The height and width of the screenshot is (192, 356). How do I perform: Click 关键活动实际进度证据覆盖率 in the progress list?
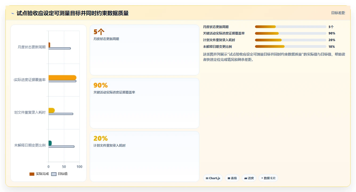tap(224, 33)
